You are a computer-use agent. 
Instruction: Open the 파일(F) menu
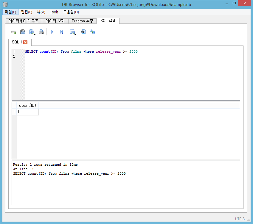pyautogui.click(x=10, y=12)
